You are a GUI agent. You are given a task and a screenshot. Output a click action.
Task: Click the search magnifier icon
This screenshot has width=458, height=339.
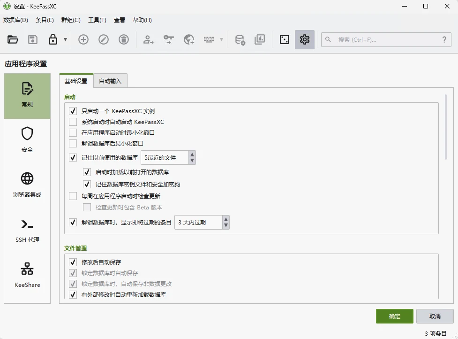tap(328, 39)
